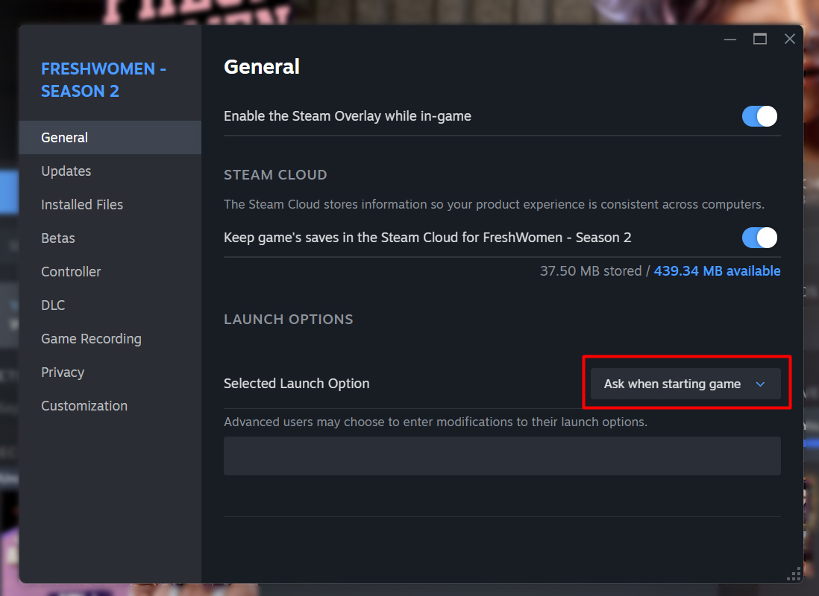Disable the Steam Overlay while in-game toggle
The height and width of the screenshot is (596, 819).
click(x=759, y=116)
